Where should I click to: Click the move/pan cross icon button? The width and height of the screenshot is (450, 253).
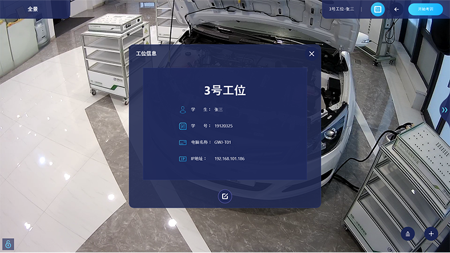(x=431, y=234)
